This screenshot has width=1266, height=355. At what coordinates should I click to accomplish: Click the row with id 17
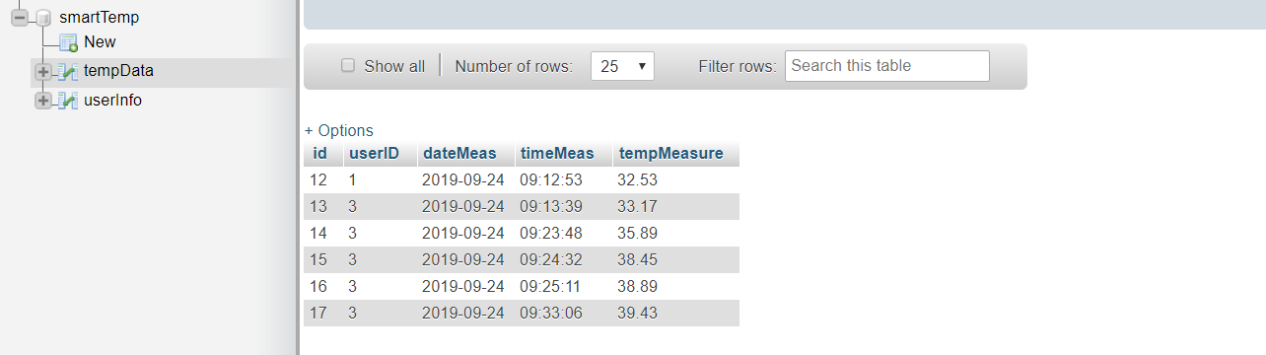click(x=522, y=314)
